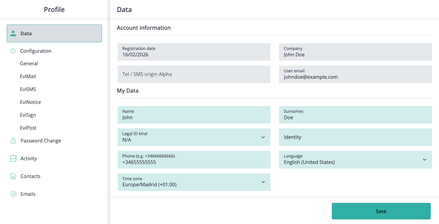
Task: Select the EviSign menu entry
Action: 28,115
